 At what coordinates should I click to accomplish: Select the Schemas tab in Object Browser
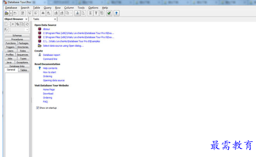coord(17,35)
